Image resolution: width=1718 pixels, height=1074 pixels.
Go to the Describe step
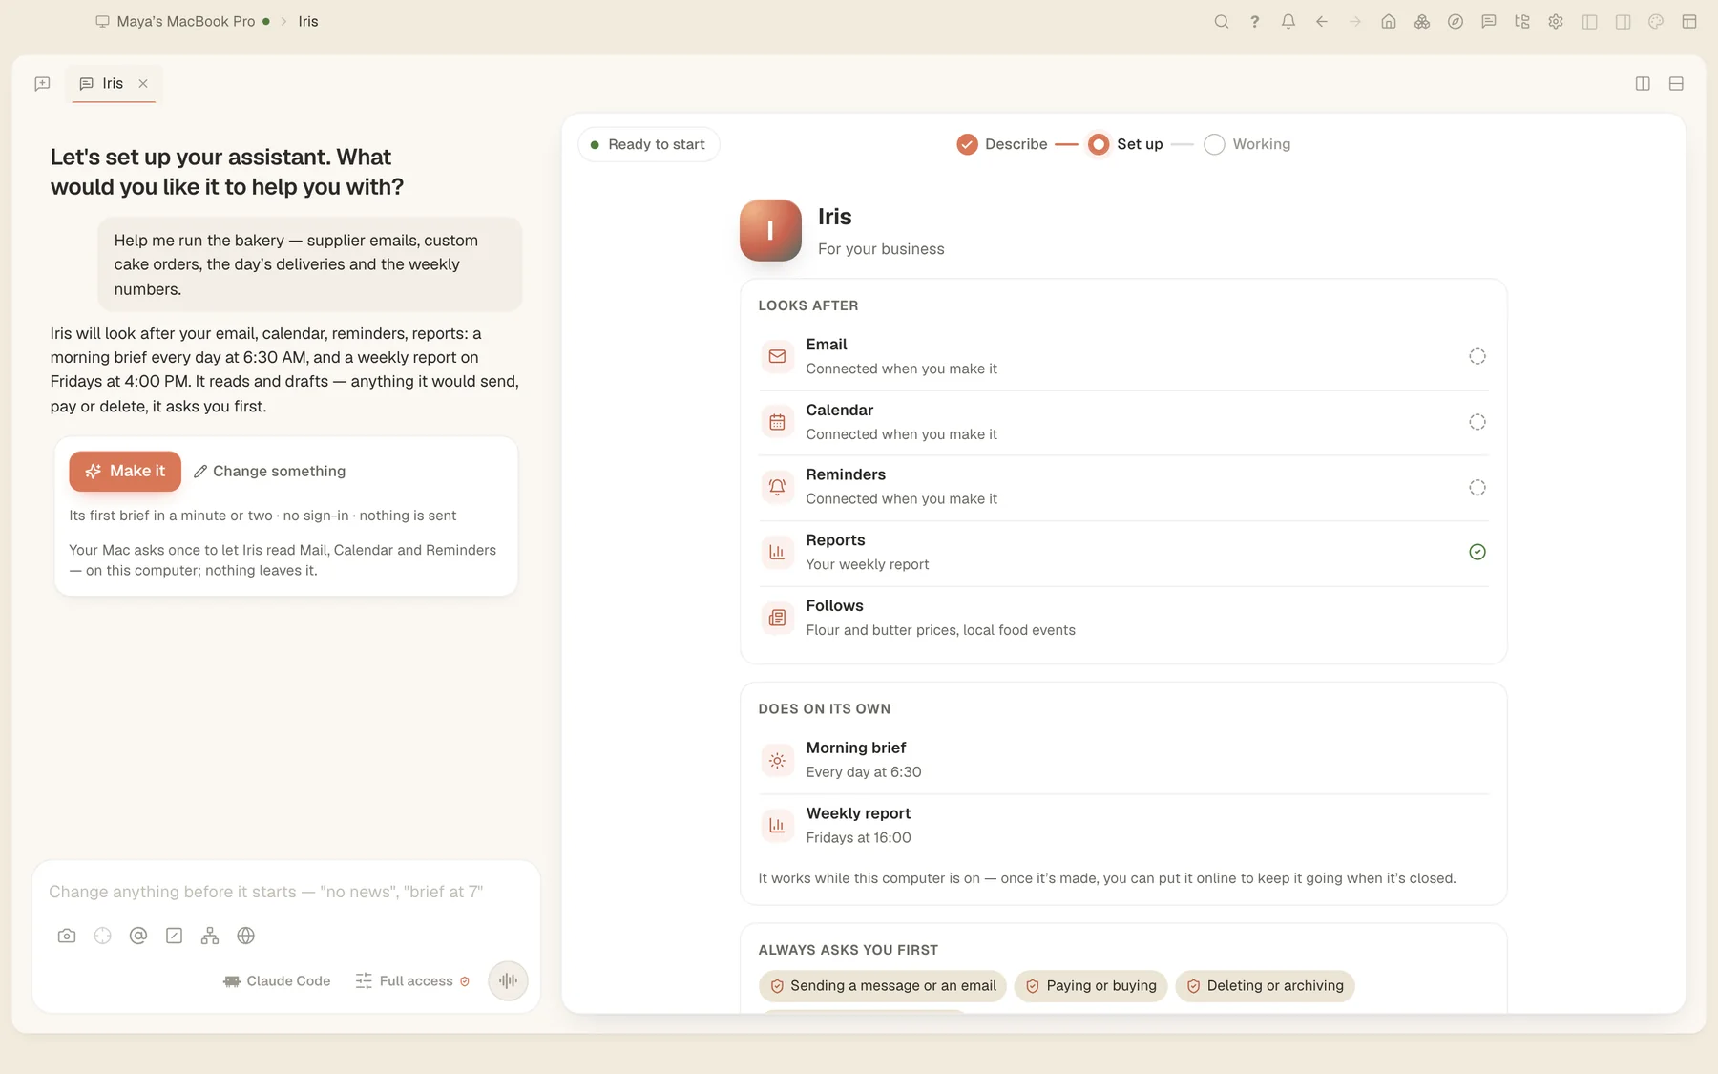click(x=1002, y=144)
